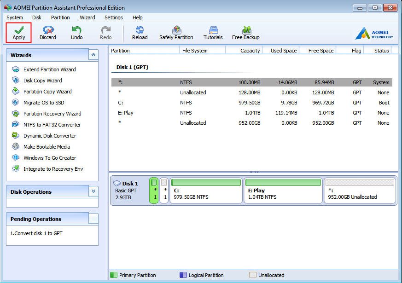Sort by the File System column header

(x=202, y=51)
